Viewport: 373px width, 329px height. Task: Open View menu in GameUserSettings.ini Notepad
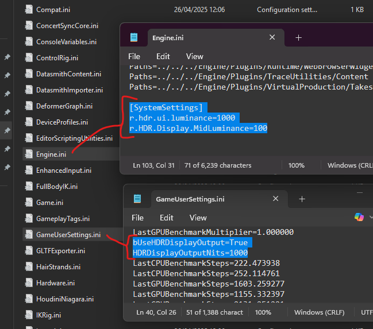coord(198,218)
